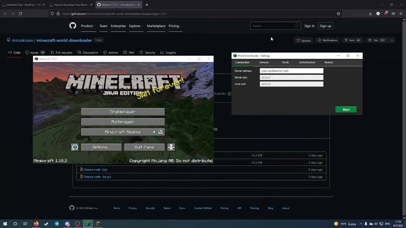Click the footer Privacy link
The image size is (406, 228).
(133, 208)
